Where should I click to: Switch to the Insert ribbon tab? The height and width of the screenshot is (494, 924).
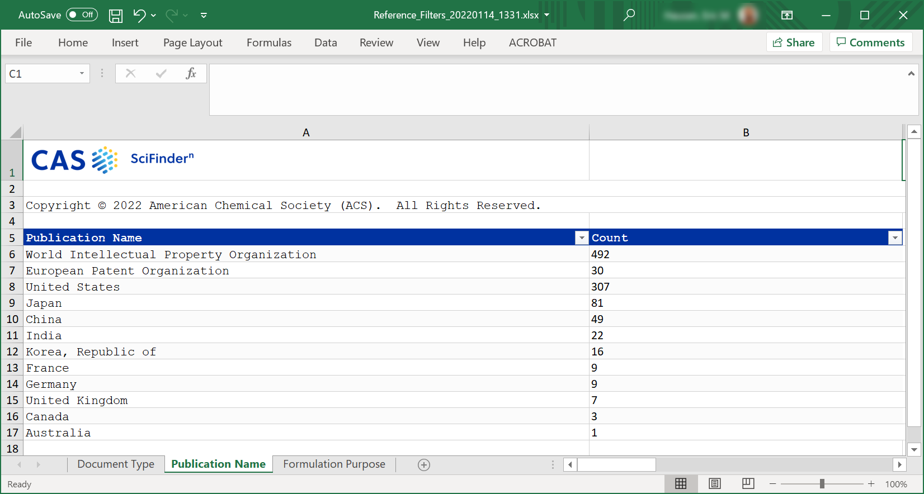click(125, 42)
